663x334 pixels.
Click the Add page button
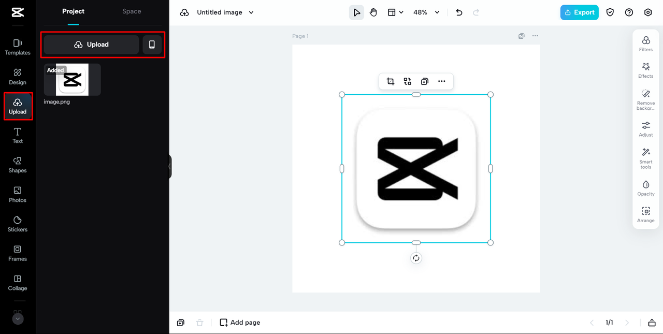(x=240, y=323)
